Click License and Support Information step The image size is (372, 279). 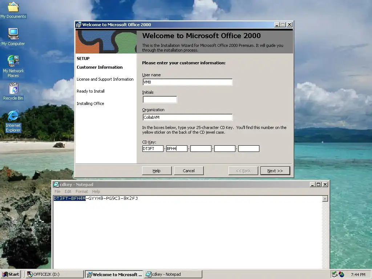click(x=105, y=79)
